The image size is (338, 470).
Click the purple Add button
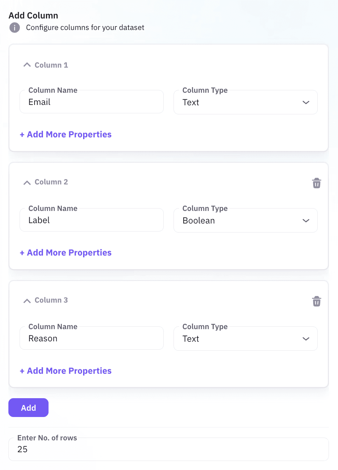click(x=28, y=408)
